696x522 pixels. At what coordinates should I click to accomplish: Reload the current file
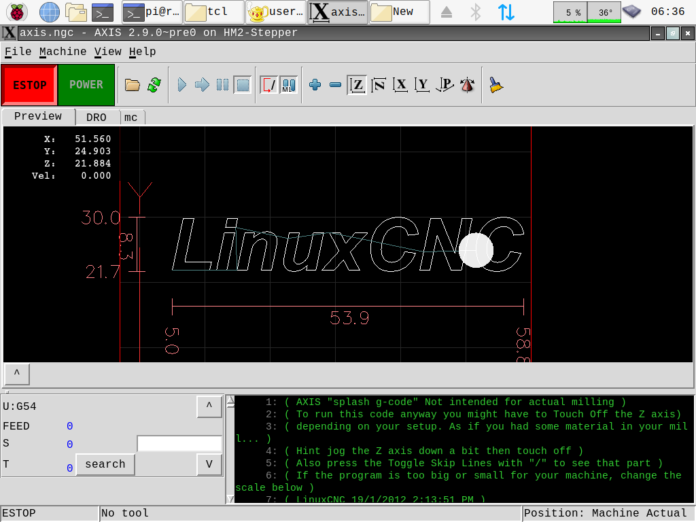pyautogui.click(x=154, y=85)
